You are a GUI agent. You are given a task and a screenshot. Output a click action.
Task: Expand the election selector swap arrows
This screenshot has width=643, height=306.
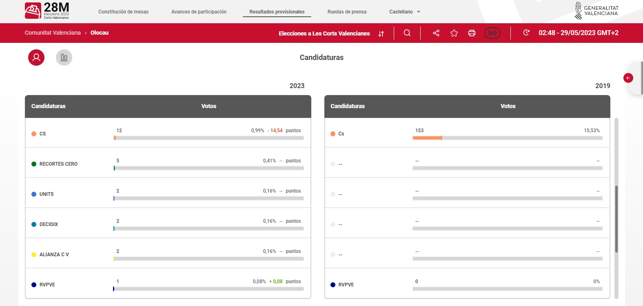coord(381,33)
